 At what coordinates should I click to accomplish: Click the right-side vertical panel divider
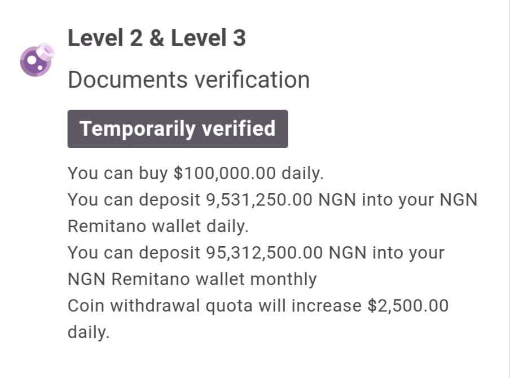pos(509,189)
